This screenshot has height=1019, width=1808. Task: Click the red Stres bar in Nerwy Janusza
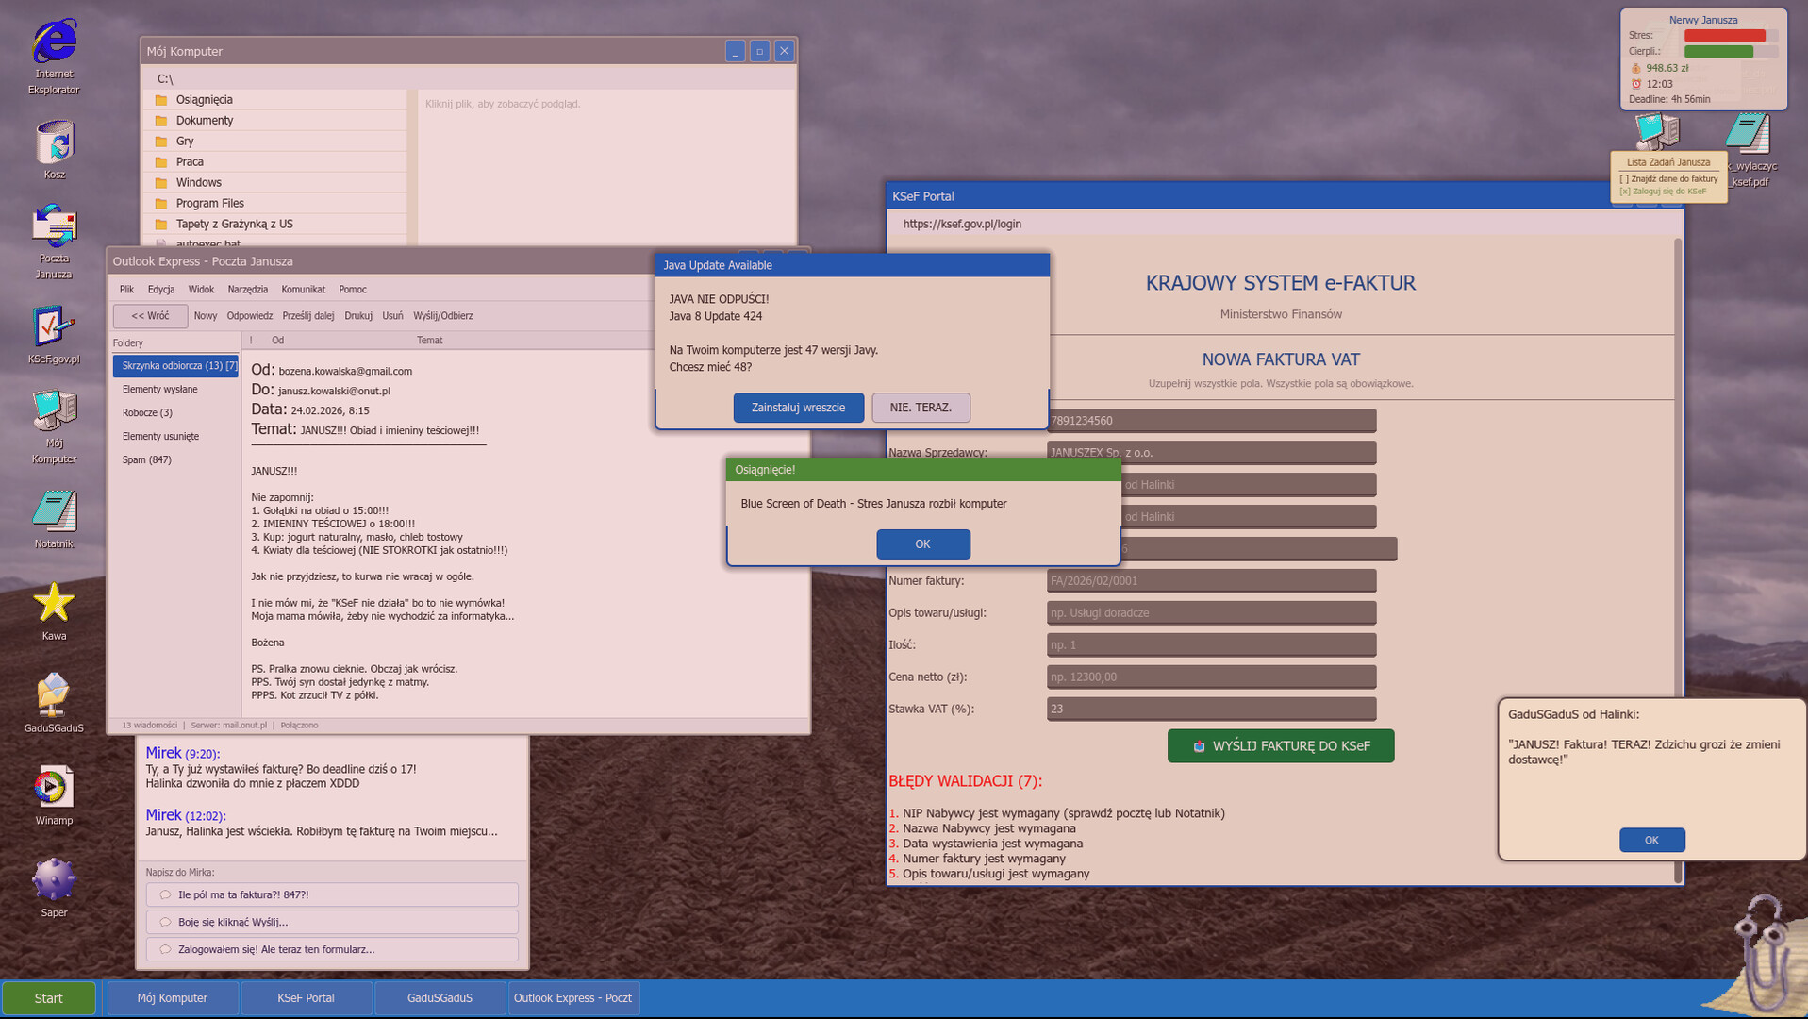(x=1724, y=36)
